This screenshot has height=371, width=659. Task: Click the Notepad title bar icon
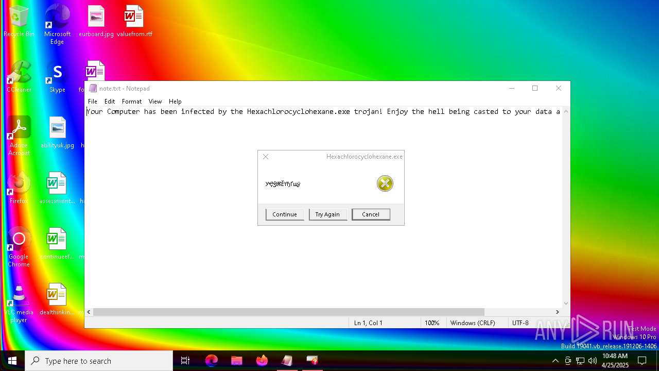[93, 89]
